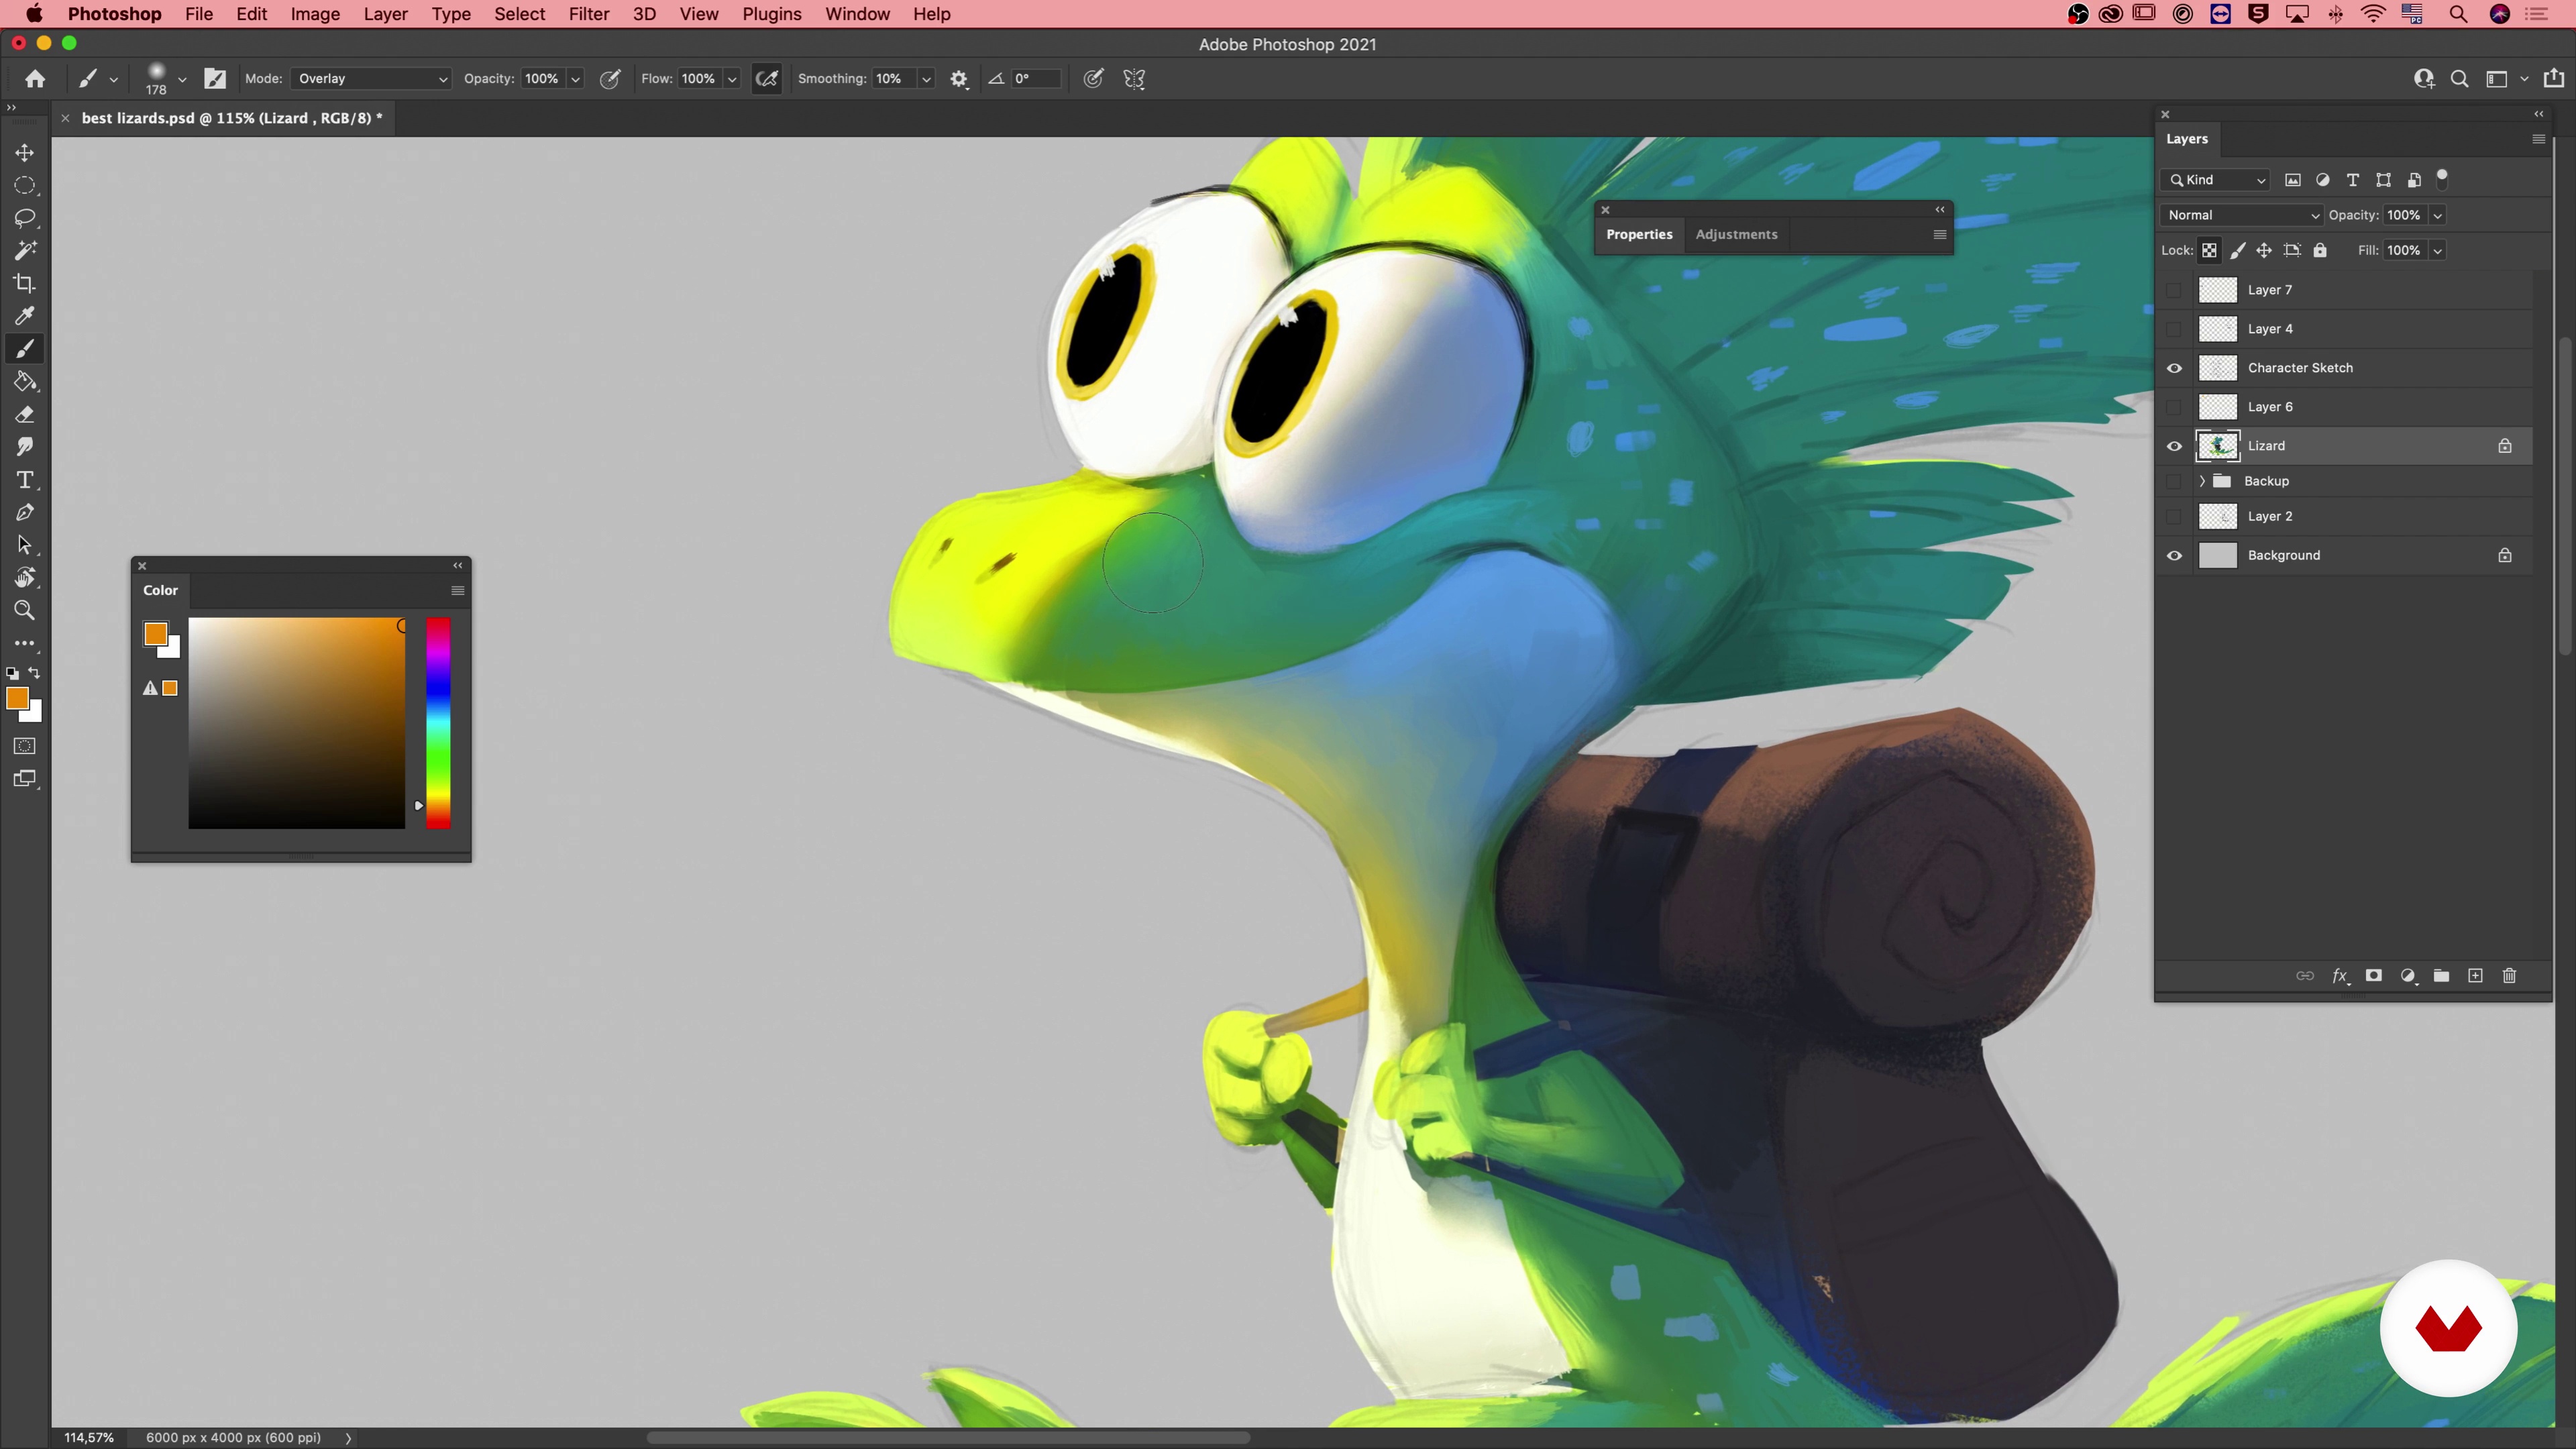Show Layer 7 visibility
2576x1449 pixels.
coord(2174,290)
